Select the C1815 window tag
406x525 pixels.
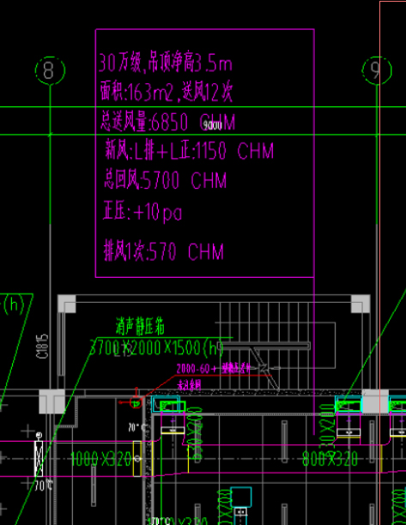coord(44,346)
